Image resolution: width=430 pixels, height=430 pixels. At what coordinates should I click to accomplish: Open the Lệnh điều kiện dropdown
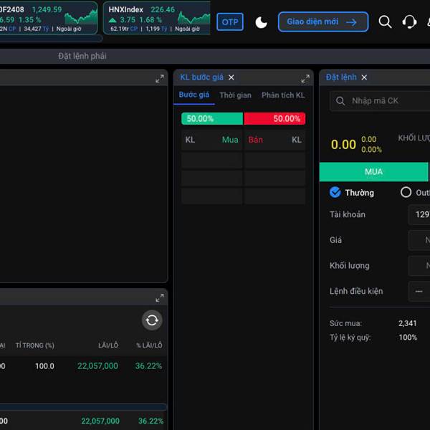pyautogui.click(x=419, y=291)
